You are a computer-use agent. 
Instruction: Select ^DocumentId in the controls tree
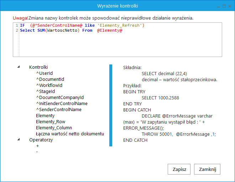tap(50, 79)
